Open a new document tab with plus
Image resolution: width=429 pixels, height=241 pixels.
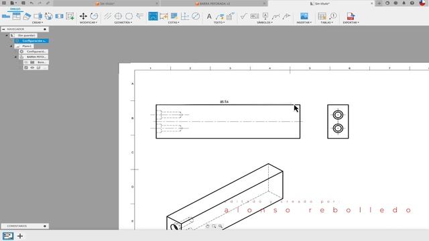pyautogui.click(x=379, y=3)
